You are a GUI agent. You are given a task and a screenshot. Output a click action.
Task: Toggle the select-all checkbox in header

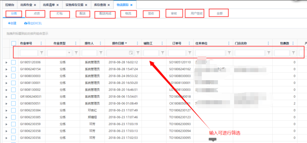[x=14, y=43]
